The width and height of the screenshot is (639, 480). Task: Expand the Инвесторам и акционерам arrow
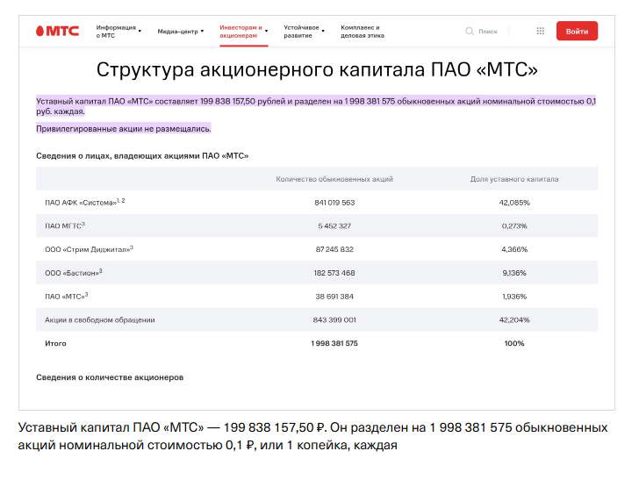267,32
